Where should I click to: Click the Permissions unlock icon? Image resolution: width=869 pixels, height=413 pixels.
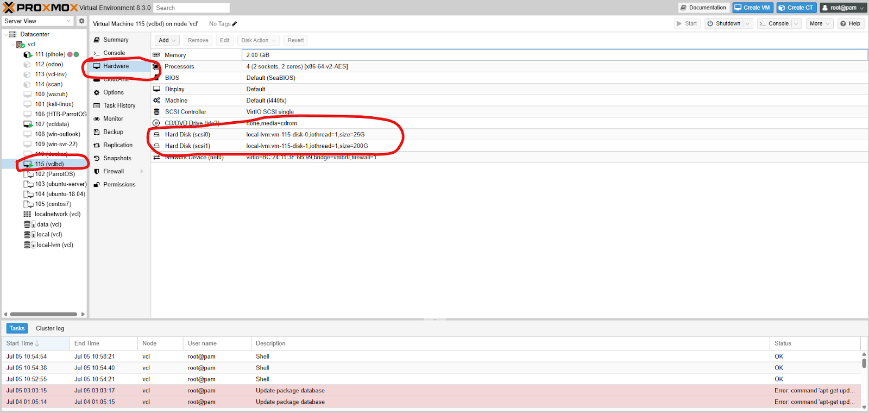tap(97, 185)
